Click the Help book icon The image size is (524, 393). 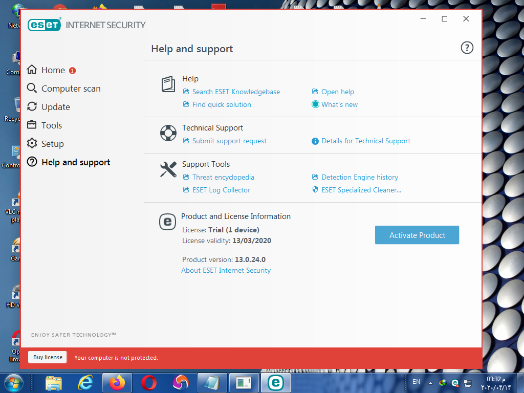pyautogui.click(x=168, y=84)
